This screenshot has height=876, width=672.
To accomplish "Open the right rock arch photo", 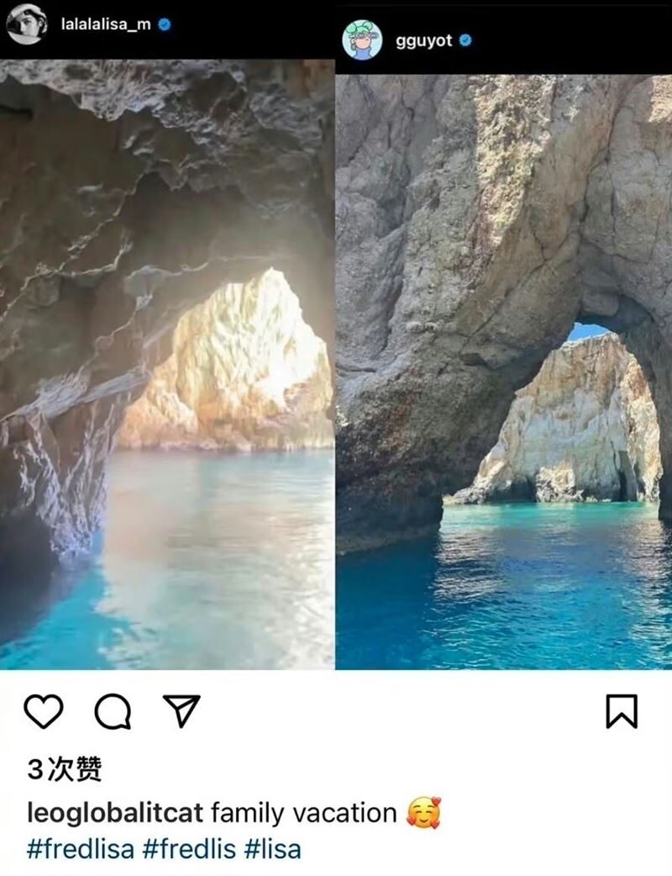I will point(504,370).
